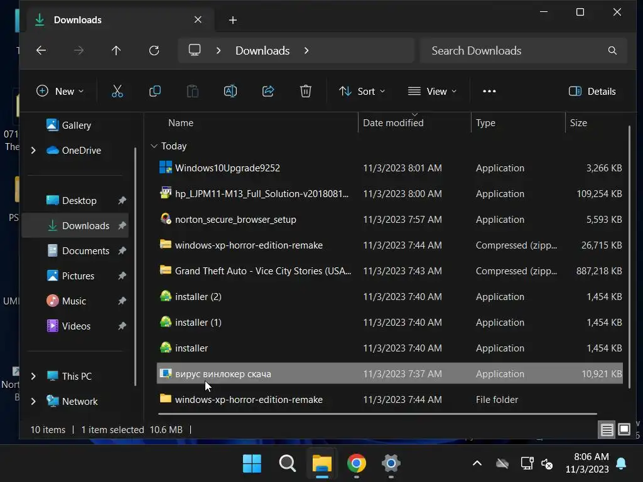
Task: Open Music in navigation pane
Action: 66,301
